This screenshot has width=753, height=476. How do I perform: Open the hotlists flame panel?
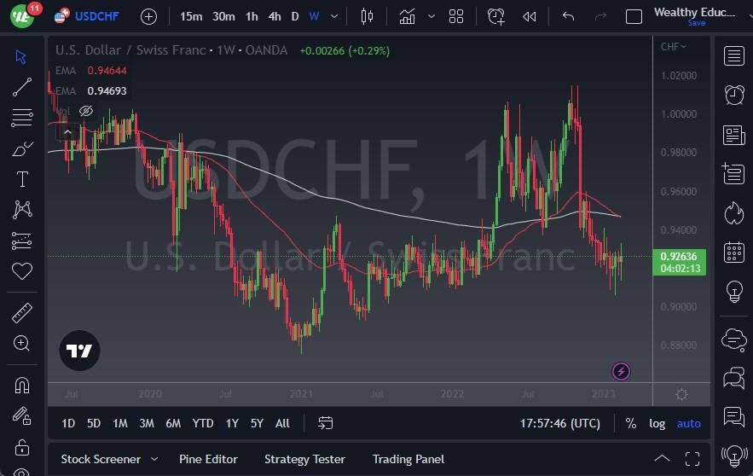point(733,212)
